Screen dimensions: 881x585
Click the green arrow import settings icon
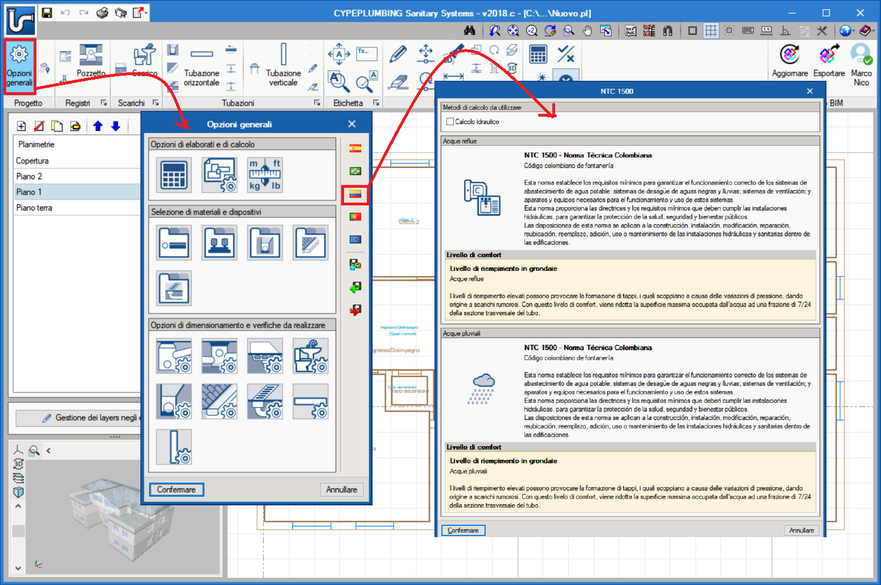click(x=355, y=287)
